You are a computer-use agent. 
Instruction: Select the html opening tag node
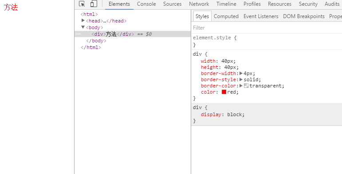pyautogui.click(x=89, y=14)
